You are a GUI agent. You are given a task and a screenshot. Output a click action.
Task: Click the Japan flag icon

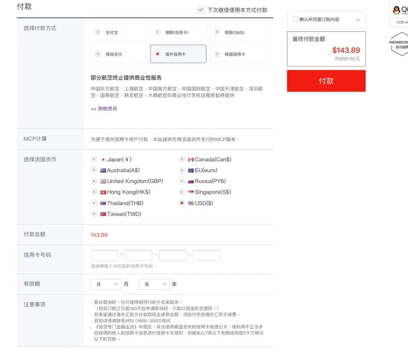(x=103, y=160)
